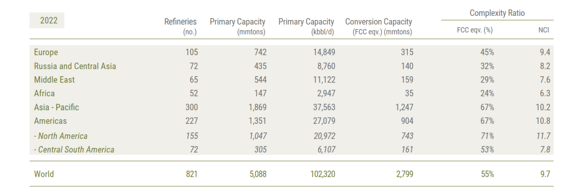Screen dimensions: 576x191
Task: Click North America's NCI value 11.7
Action: click(x=544, y=136)
